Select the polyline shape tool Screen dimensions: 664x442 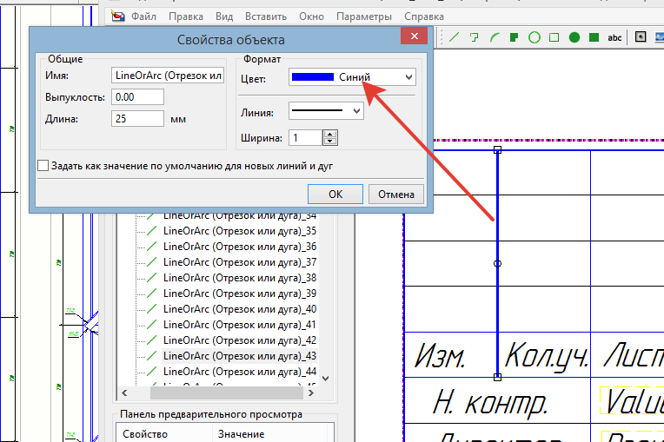pos(474,37)
